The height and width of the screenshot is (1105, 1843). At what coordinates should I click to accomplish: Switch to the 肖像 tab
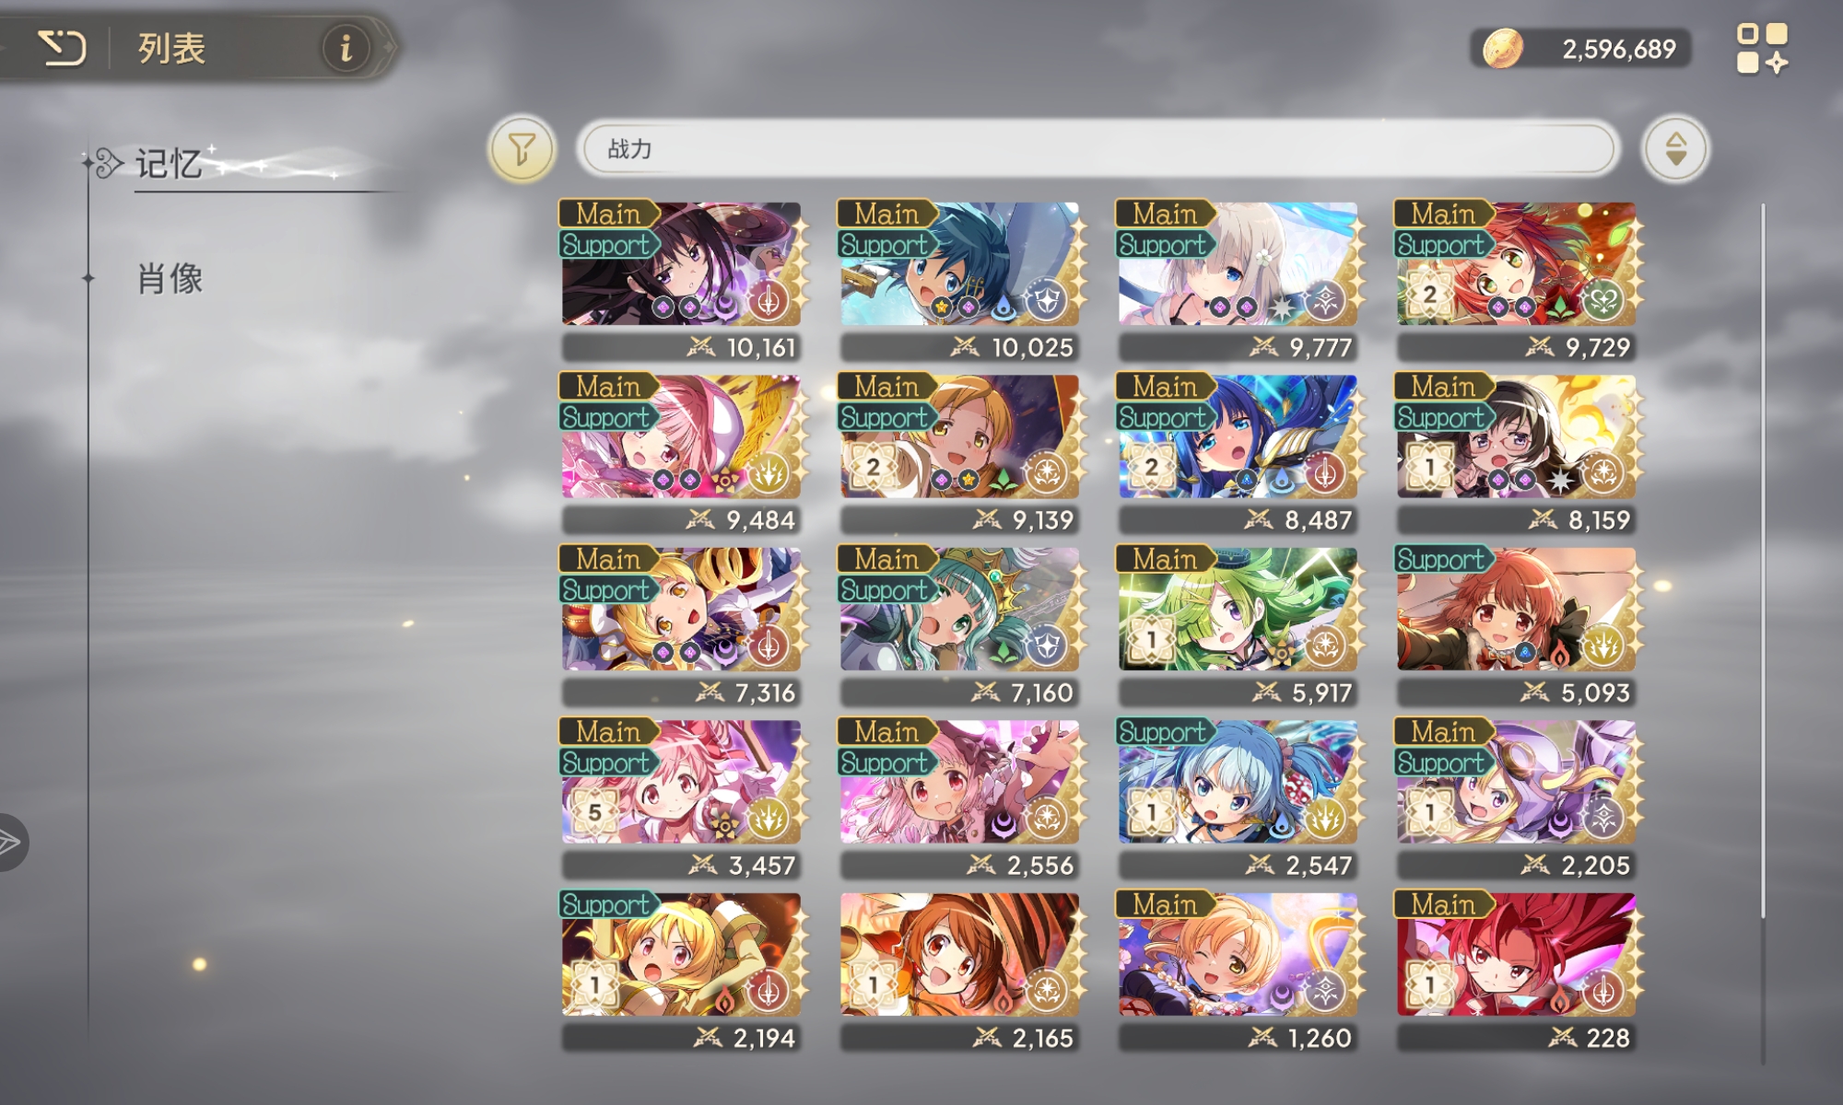pyautogui.click(x=170, y=278)
